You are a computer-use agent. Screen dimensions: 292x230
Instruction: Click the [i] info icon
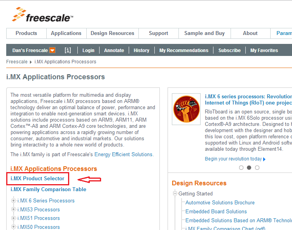pos(68,50)
